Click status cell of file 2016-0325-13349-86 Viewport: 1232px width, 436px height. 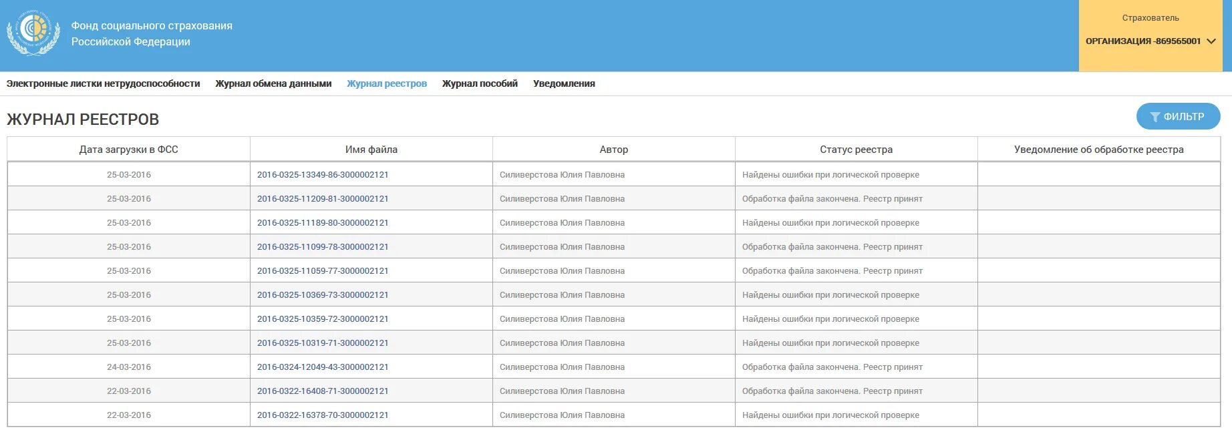click(x=857, y=175)
